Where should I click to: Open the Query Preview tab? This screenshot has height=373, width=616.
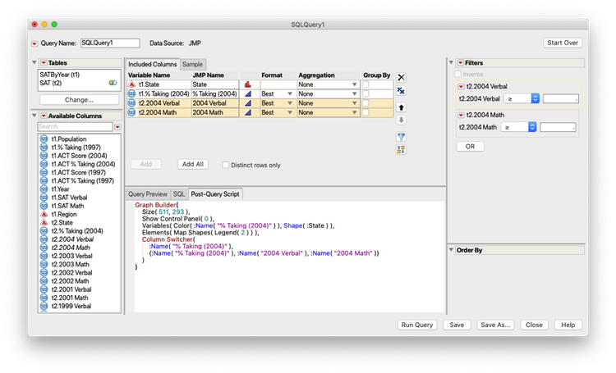pyautogui.click(x=148, y=194)
